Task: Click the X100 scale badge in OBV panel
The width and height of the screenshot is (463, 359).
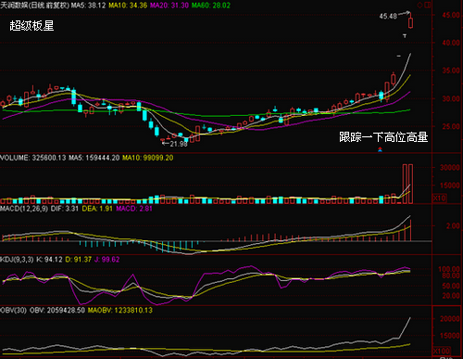Action: (442, 351)
